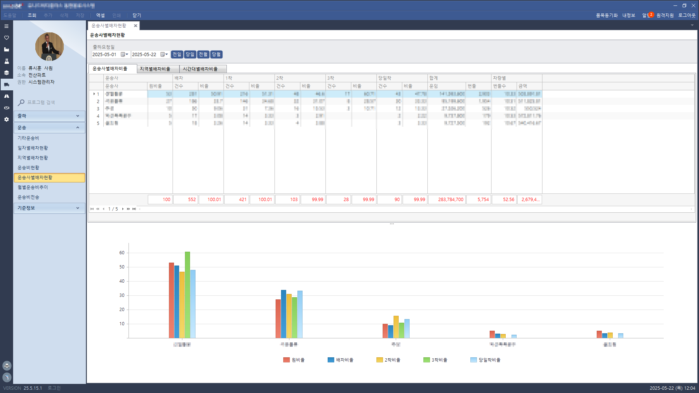Click the 당일 date button
The image size is (699, 393).
point(190,55)
